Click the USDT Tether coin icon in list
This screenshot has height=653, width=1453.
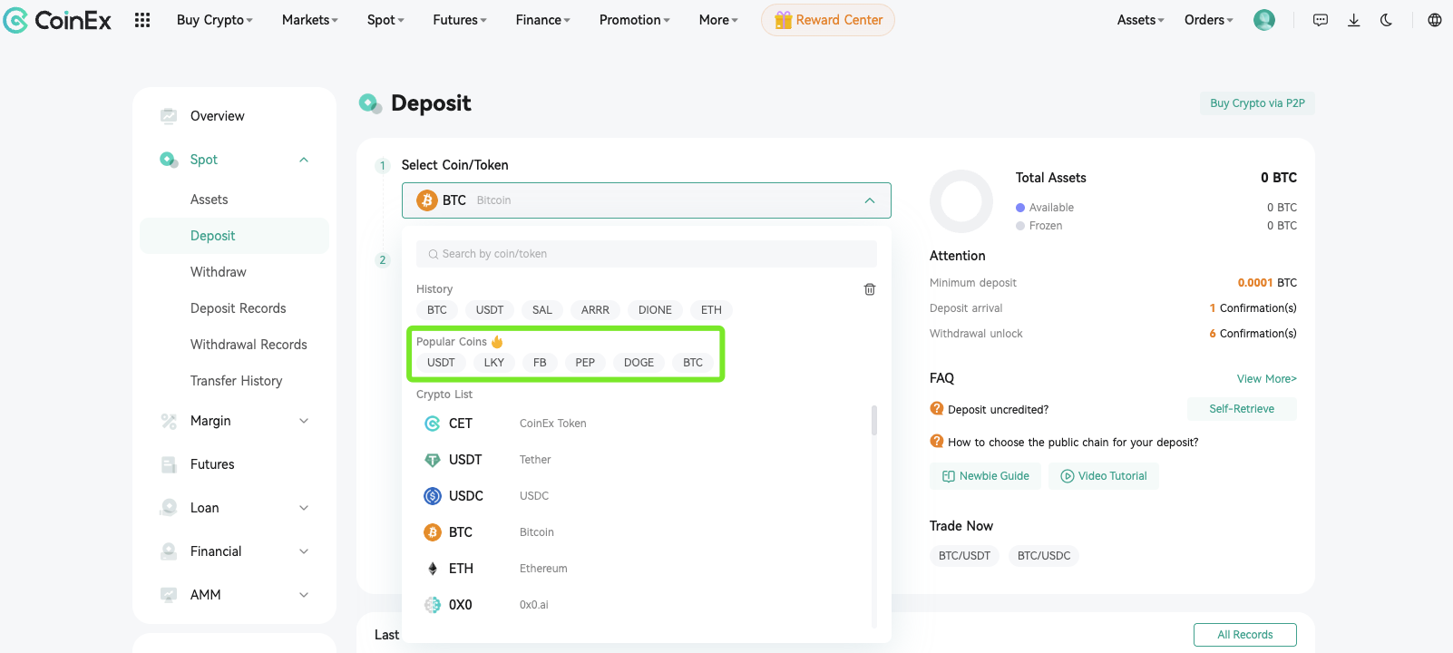tap(433, 460)
